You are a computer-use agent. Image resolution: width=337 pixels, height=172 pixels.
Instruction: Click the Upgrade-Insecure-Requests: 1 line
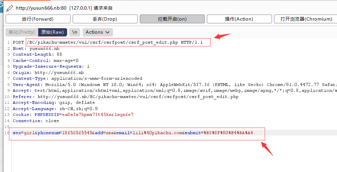click(51, 67)
